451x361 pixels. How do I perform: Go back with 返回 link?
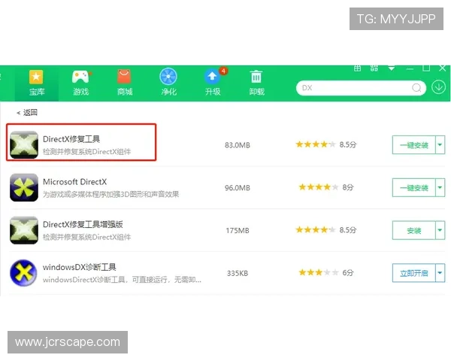point(27,113)
